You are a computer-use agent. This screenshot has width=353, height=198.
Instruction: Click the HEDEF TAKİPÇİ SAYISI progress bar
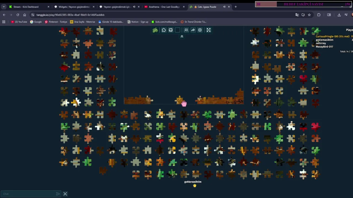point(303,4)
